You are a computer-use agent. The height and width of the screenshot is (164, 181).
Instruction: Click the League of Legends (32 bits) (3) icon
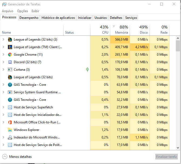point(10,40)
